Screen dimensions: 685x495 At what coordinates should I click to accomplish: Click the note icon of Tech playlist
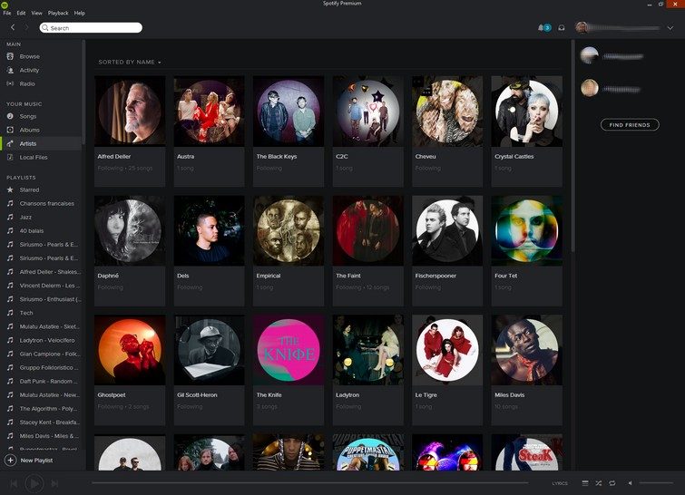pyautogui.click(x=10, y=313)
